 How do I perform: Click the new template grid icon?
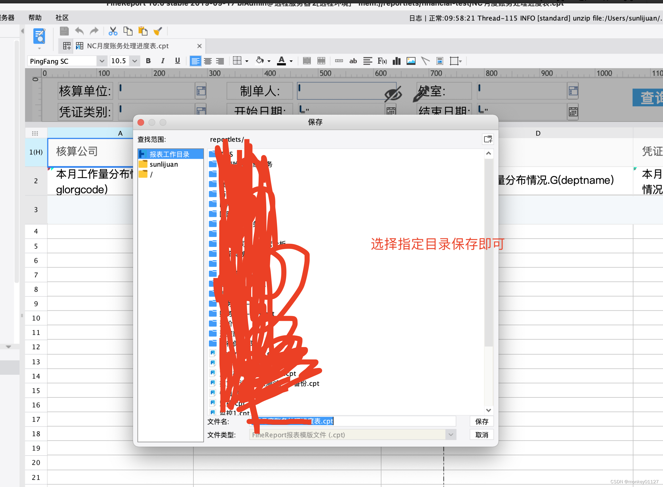pyautogui.click(x=67, y=46)
